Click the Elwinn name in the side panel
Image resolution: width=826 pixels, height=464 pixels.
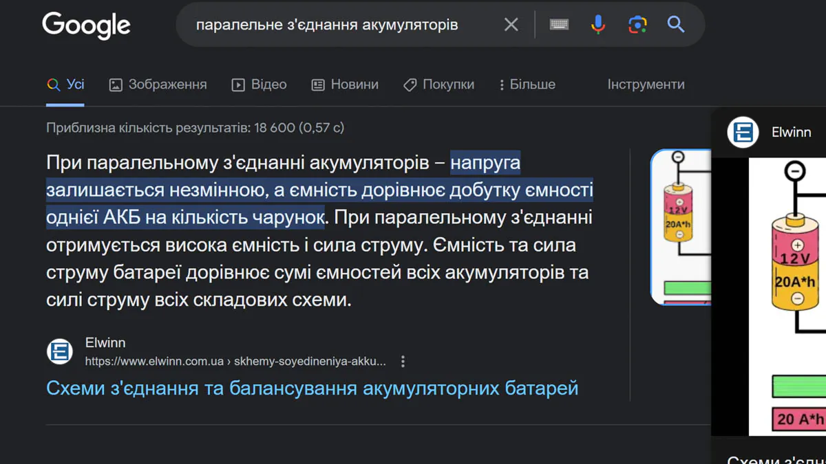pyautogui.click(x=791, y=133)
